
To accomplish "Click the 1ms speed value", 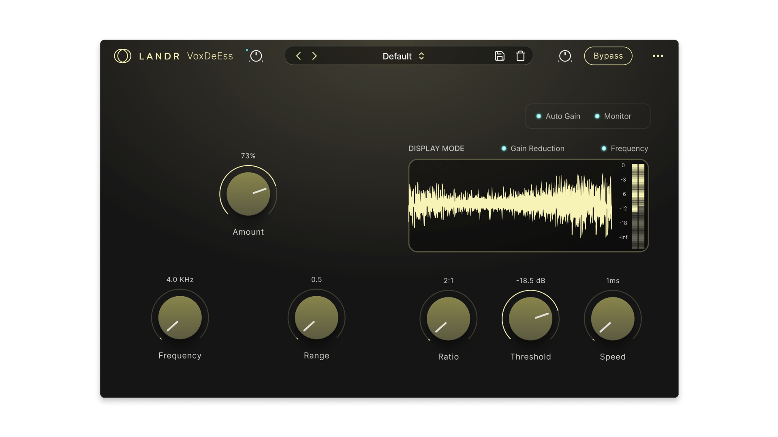I will [x=613, y=281].
